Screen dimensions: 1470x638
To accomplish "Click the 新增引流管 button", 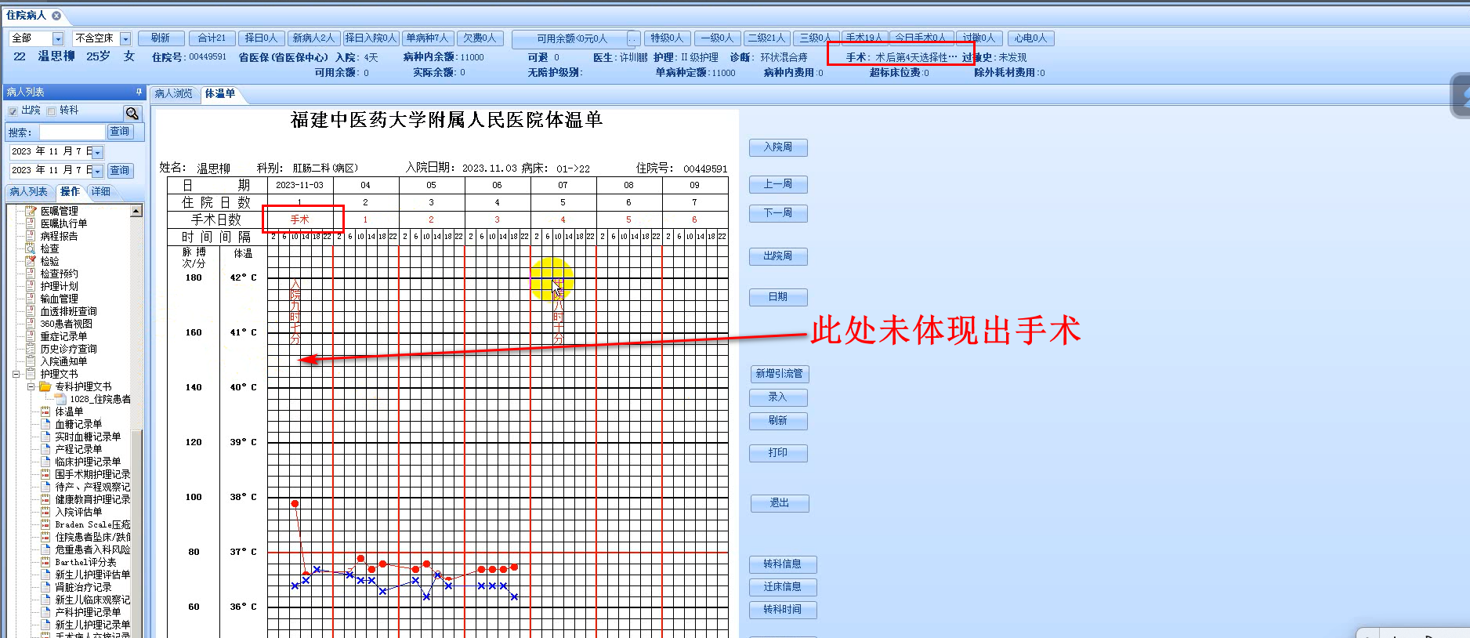I will point(779,374).
